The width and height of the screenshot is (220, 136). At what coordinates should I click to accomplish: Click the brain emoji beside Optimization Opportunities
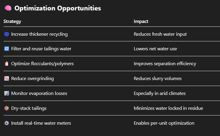[x=8, y=8]
